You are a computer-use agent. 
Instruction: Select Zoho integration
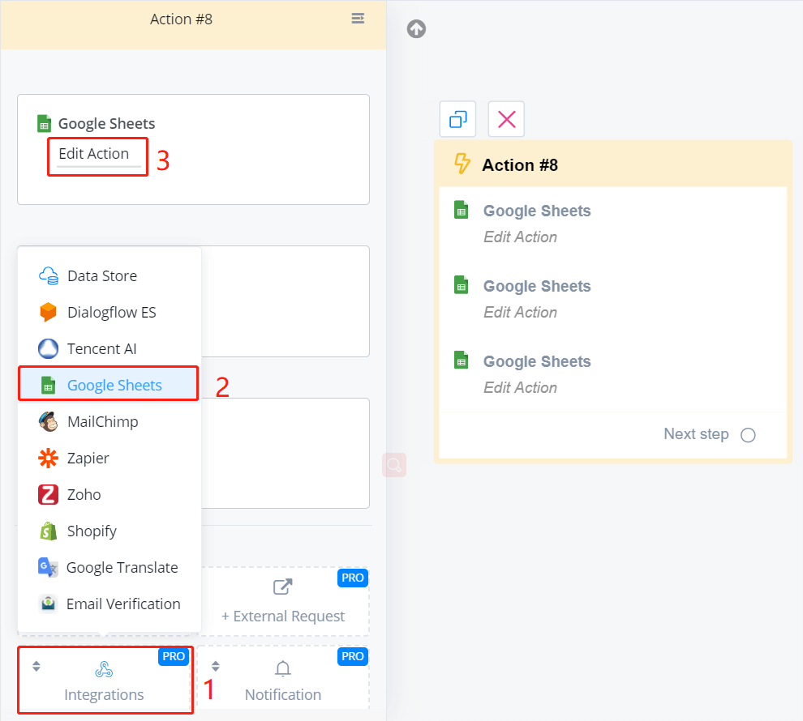[84, 494]
